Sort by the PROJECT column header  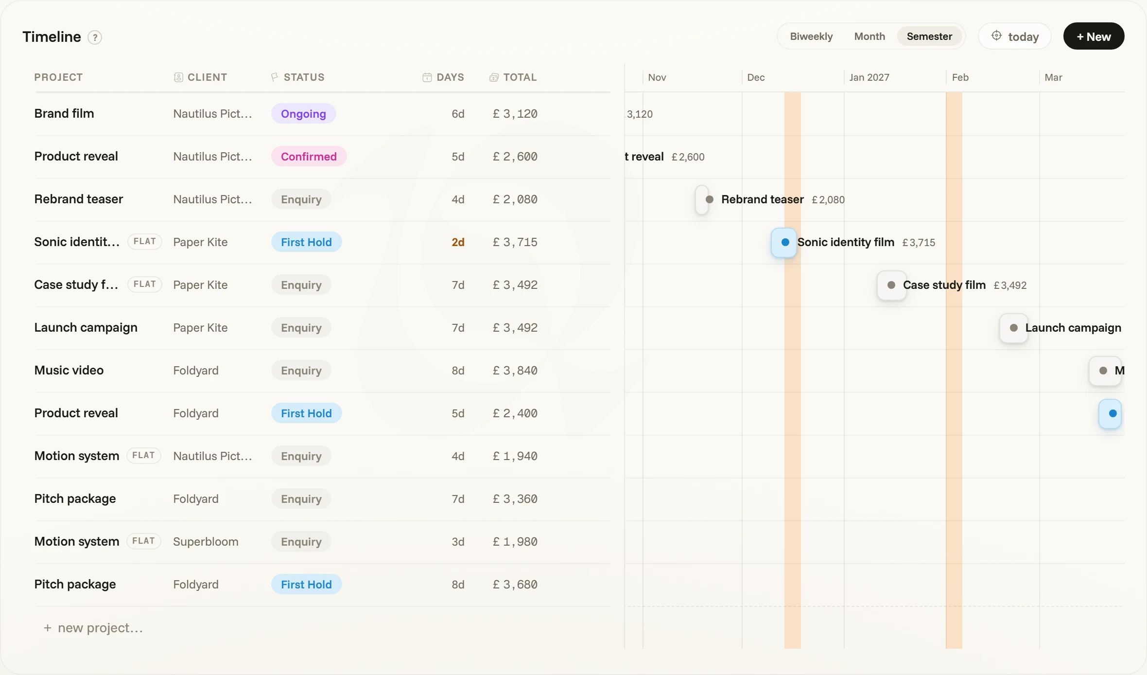[x=58, y=77]
